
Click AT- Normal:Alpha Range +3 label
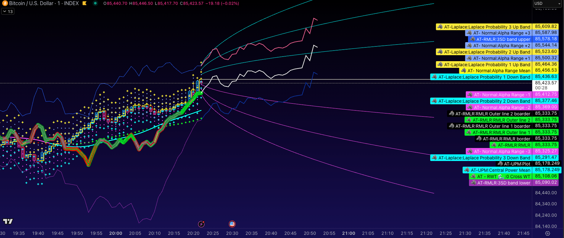pos(498,33)
